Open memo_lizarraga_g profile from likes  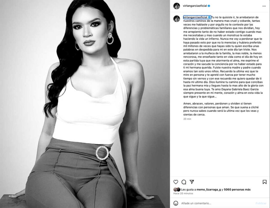tap(209, 190)
